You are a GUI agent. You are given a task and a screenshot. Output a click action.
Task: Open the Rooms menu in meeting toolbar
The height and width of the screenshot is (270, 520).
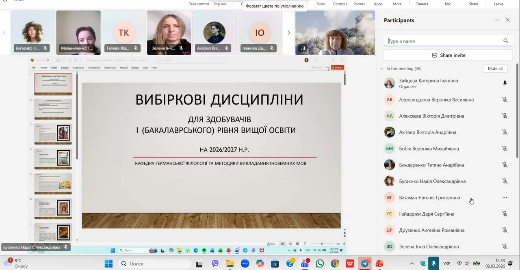click(359, 4)
